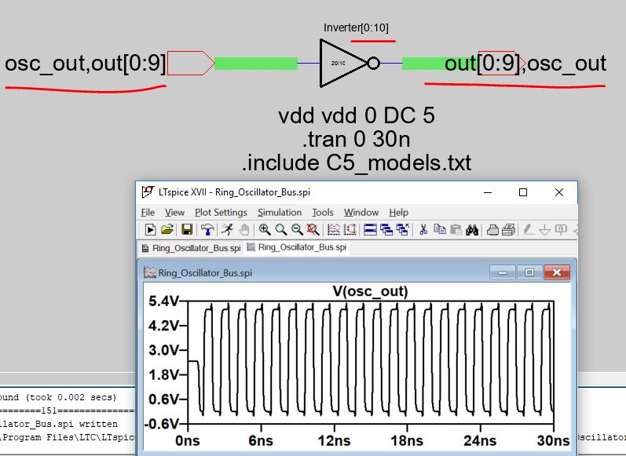The image size is (626, 456).
Task: Open the Tools menu
Action: 322,212
